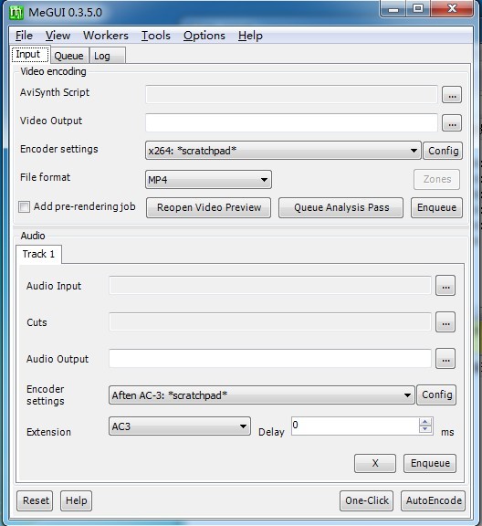Open the audio Cuts file browser

tap(445, 322)
